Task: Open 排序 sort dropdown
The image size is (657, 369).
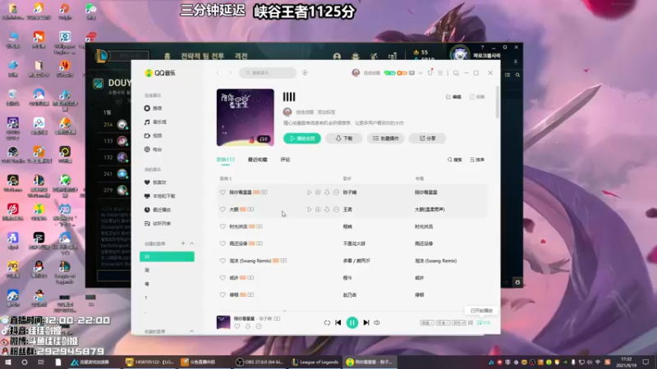Action: (477, 160)
